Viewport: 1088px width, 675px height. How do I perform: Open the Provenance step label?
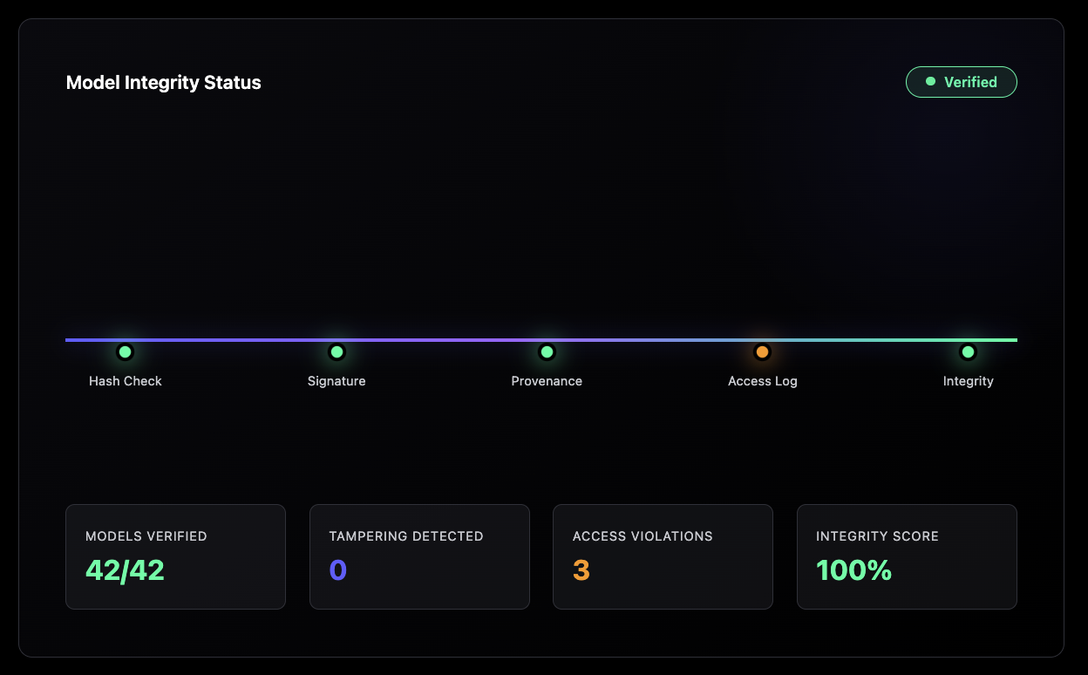pos(547,381)
